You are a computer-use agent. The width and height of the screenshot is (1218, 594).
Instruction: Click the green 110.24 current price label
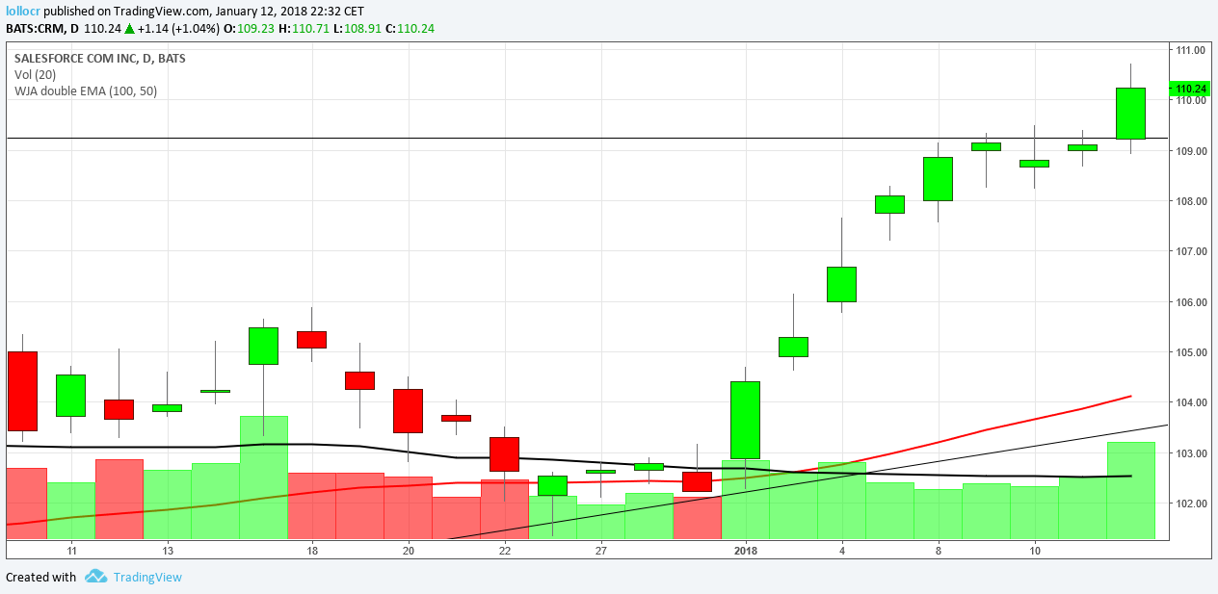1193,89
